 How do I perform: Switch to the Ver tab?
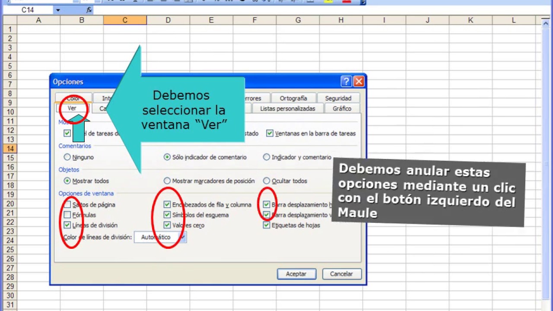click(x=72, y=108)
